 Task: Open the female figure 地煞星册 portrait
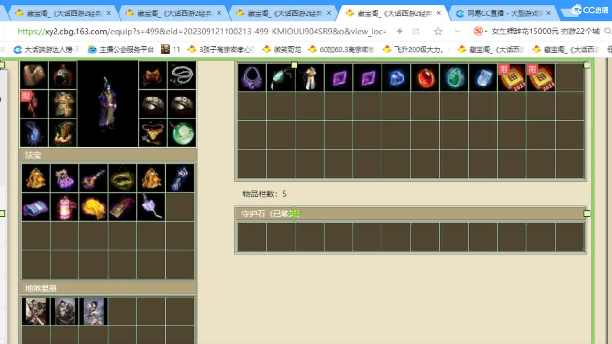pyautogui.click(x=93, y=312)
